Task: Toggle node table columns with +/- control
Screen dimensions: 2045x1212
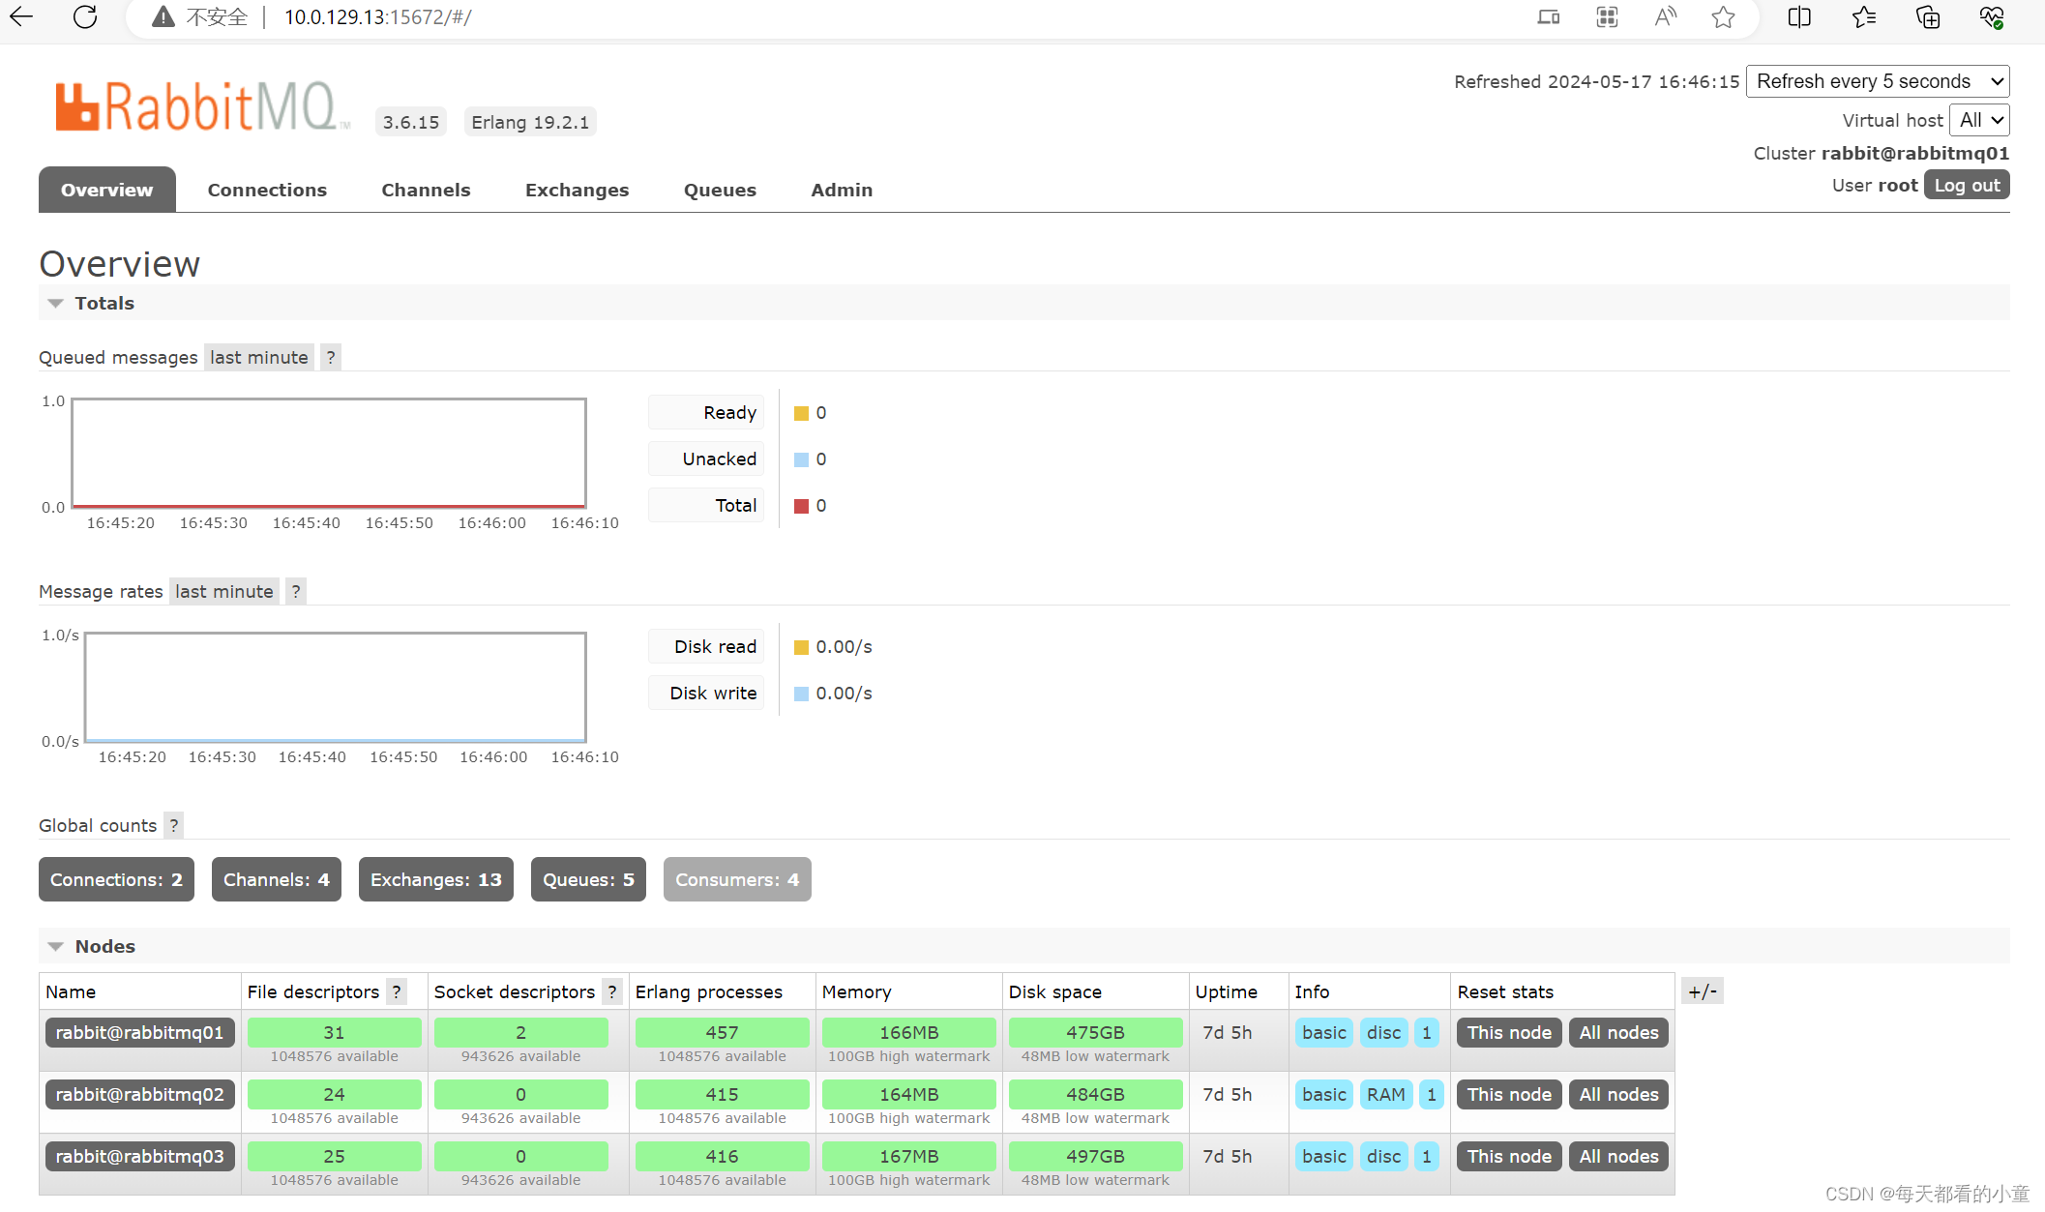Action: pos(1703,990)
